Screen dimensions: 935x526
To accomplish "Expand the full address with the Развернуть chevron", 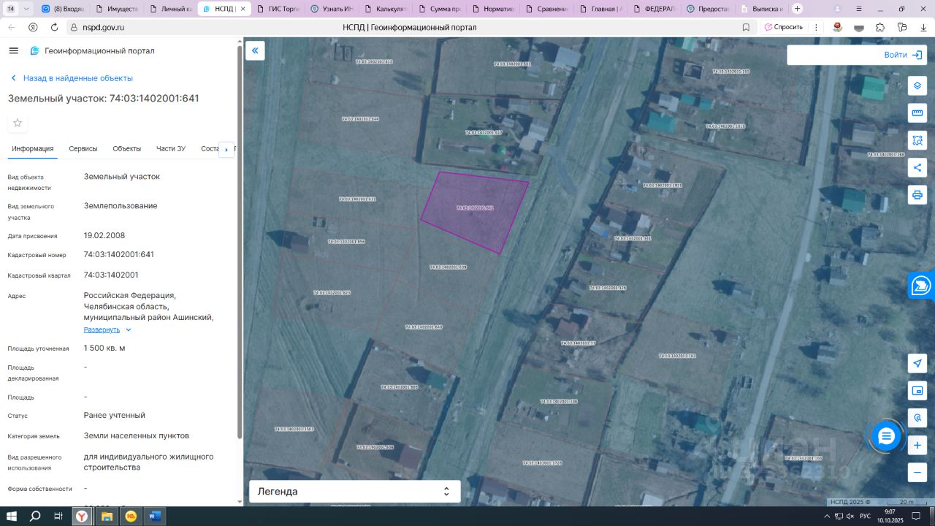I will (x=129, y=330).
